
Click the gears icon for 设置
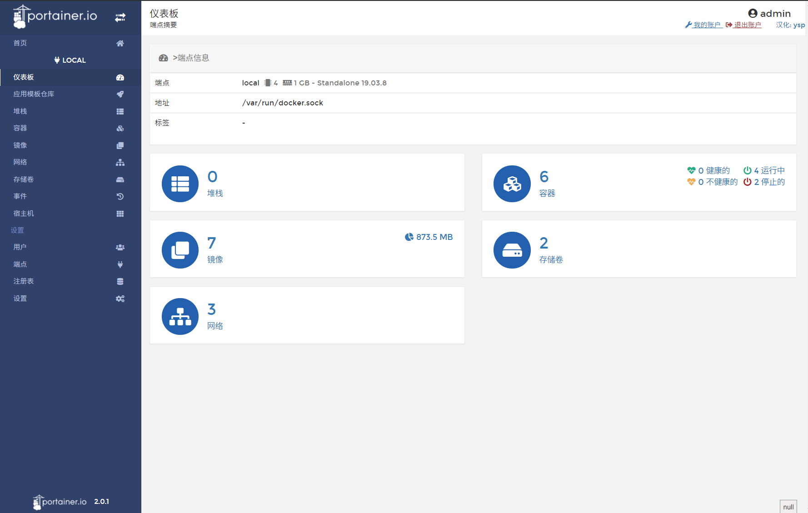point(120,299)
